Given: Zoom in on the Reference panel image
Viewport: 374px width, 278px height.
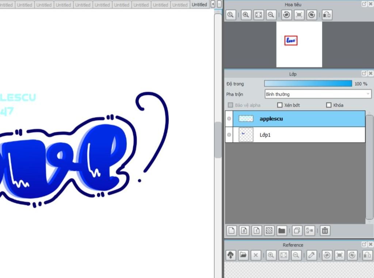Looking at the screenshot, I should pyautogui.click(x=271, y=255).
